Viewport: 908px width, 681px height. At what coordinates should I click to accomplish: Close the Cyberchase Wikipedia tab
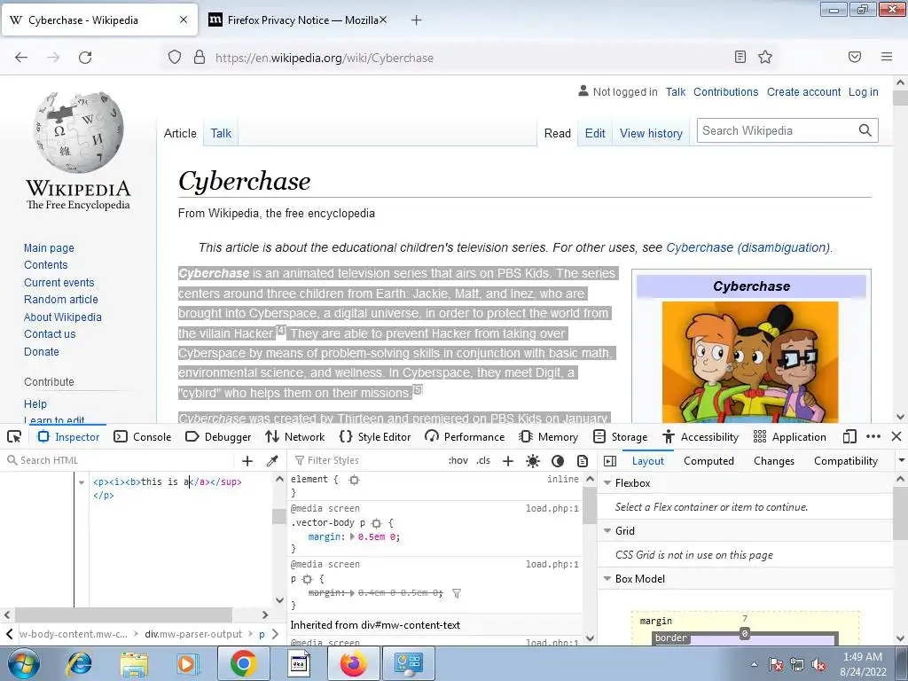click(x=184, y=20)
